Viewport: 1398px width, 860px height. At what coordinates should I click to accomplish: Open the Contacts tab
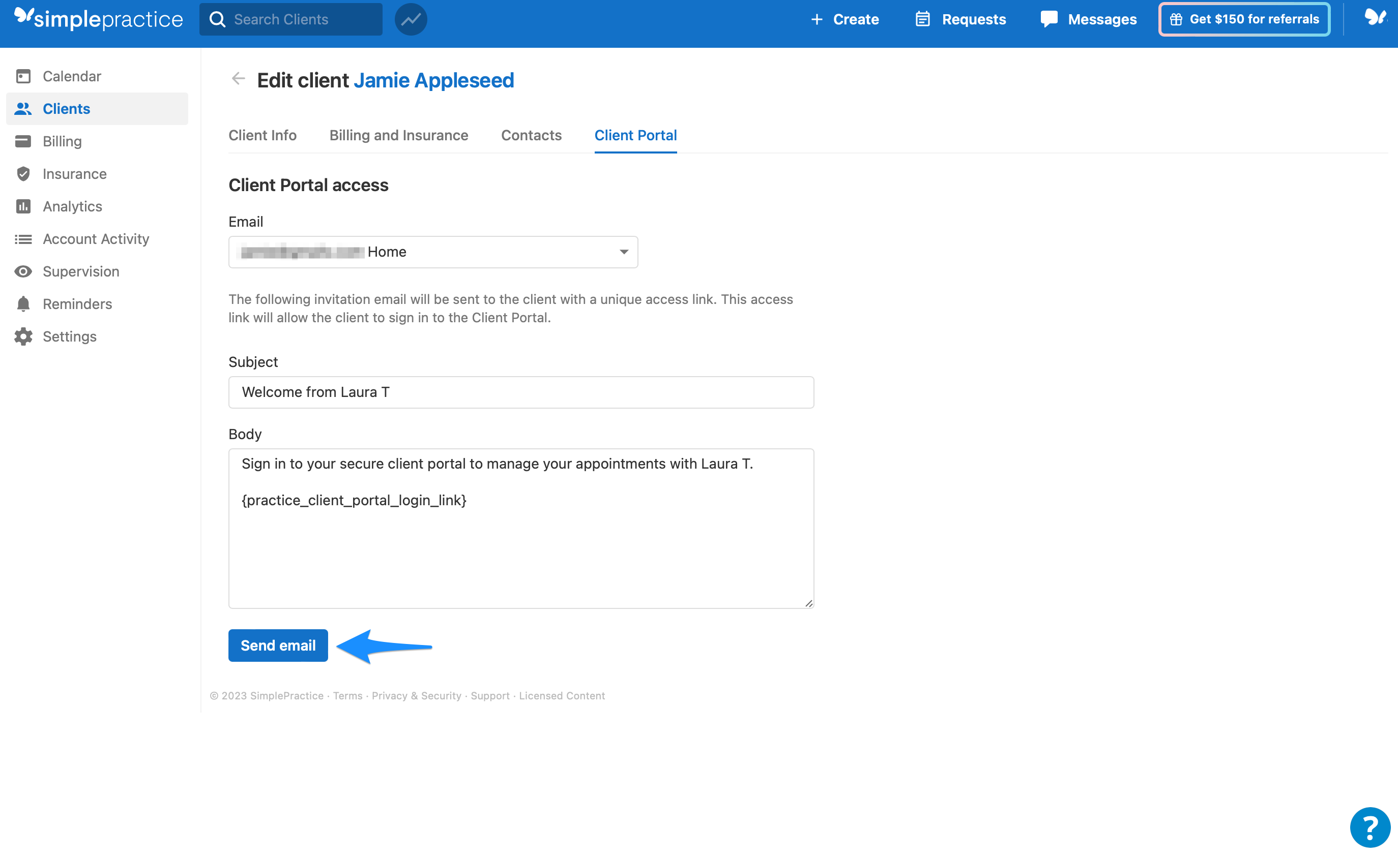531,135
